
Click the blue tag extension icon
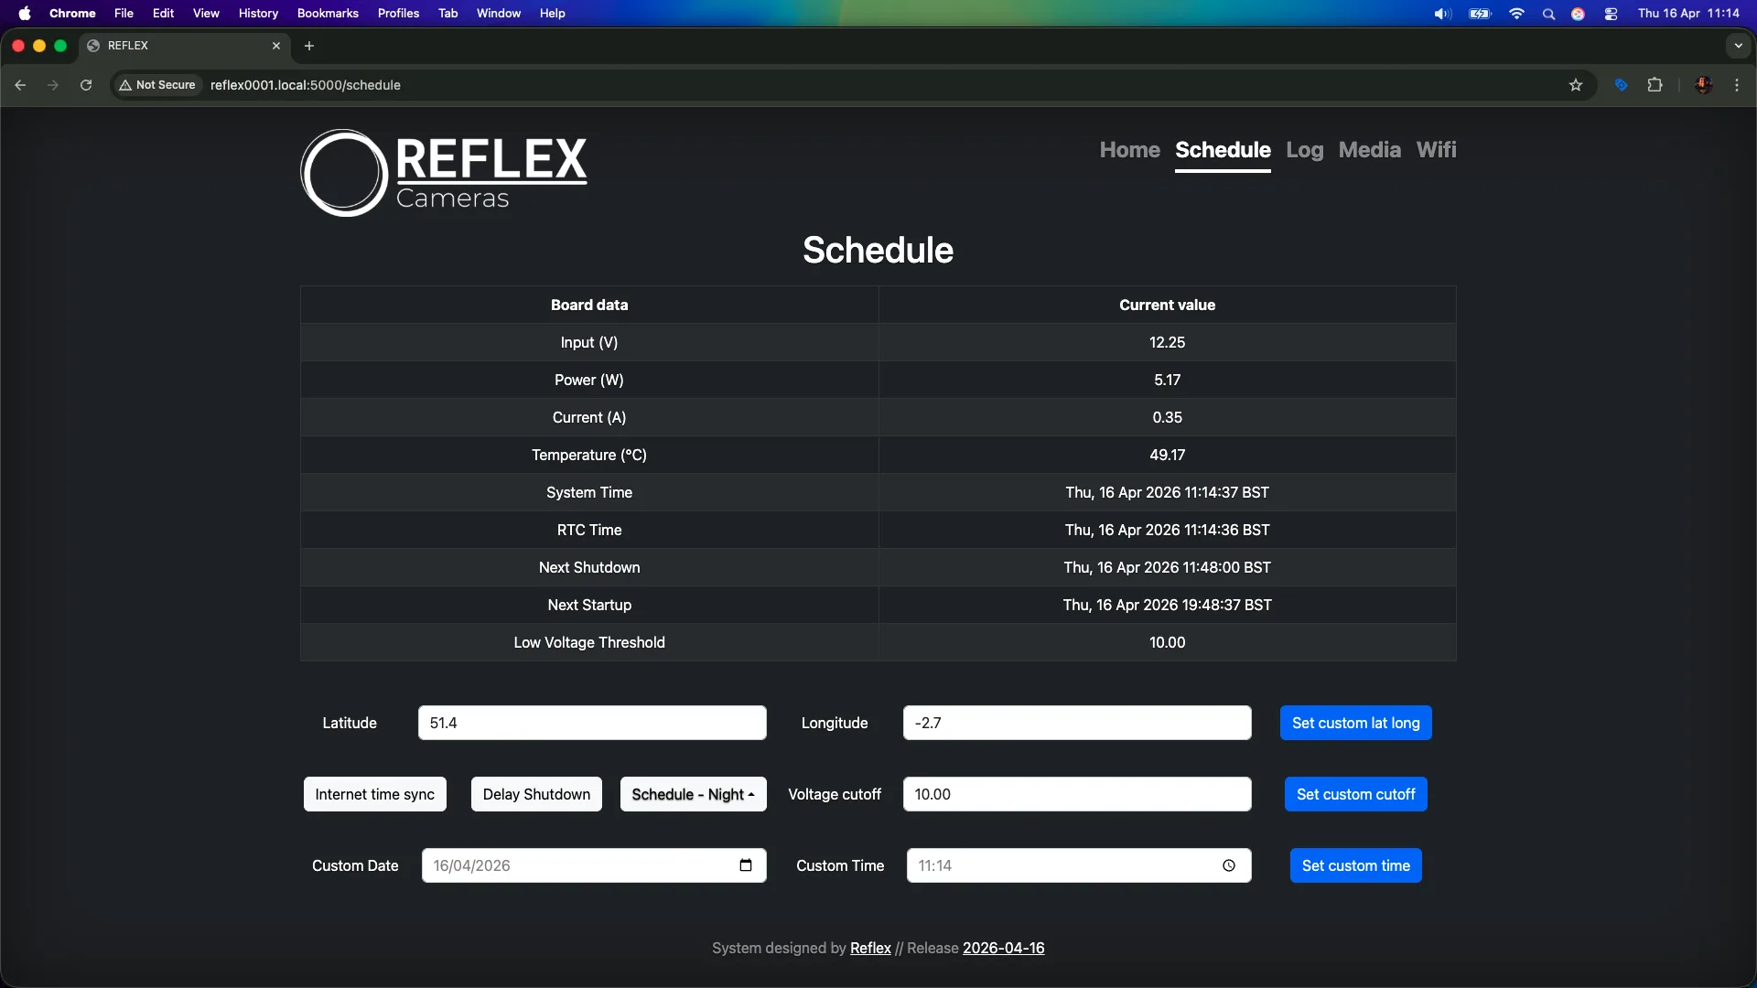click(1621, 85)
